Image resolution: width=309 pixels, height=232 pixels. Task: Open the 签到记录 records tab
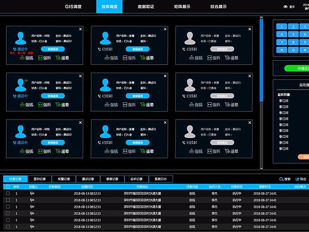pyautogui.click(x=40, y=179)
